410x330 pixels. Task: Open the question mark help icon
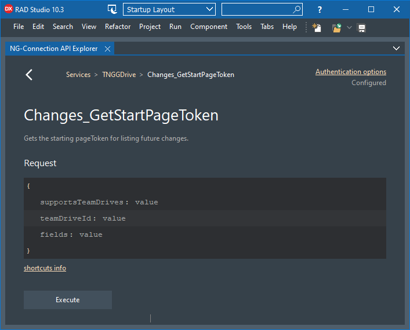pos(320,9)
